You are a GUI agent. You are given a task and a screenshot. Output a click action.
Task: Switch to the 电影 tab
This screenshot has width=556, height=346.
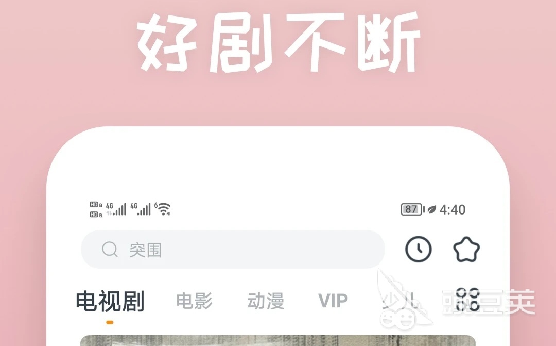[x=194, y=301]
